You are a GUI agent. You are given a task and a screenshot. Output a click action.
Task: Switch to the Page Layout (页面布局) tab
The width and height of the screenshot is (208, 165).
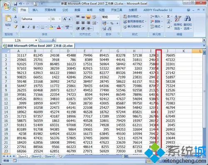coord(50,10)
